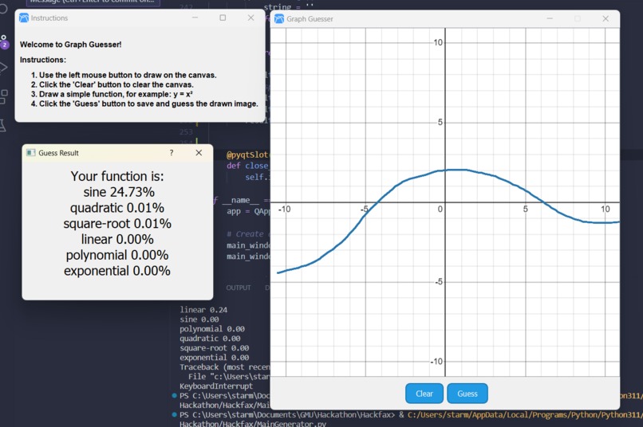Maximize the Instructions window
The image size is (643, 427).
tap(223, 18)
